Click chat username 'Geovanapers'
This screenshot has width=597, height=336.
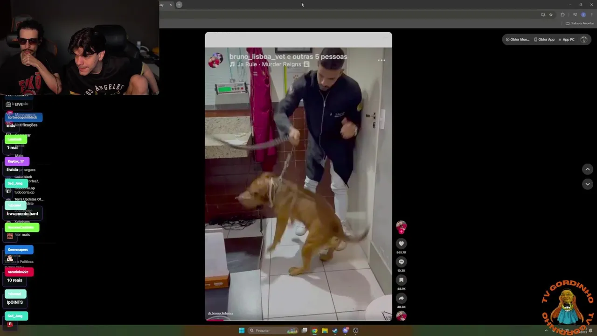19,250
